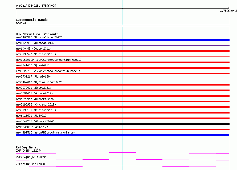The image size is (237, 170).
Task: Open variant nsv3199570 (Chaisson2019)
Action: click(x=36, y=54)
